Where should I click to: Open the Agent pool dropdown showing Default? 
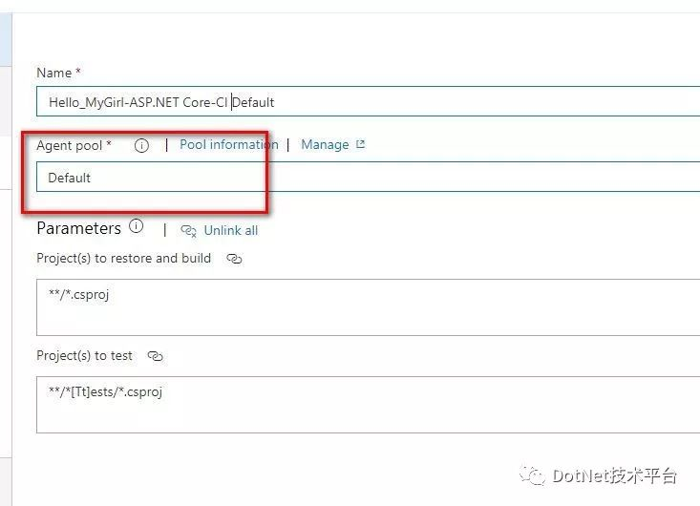368,178
